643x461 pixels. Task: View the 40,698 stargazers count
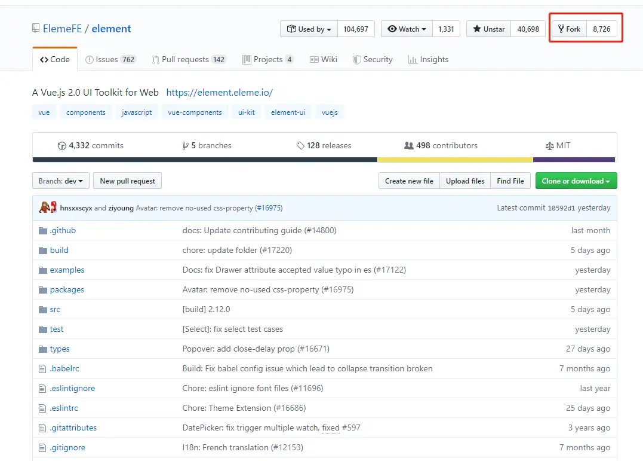click(x=528, y=29)
